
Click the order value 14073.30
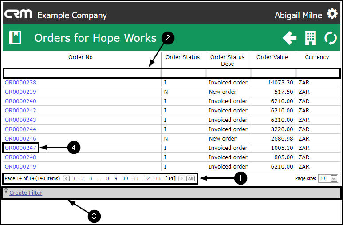pyautogui.click(x=280, y=82)
